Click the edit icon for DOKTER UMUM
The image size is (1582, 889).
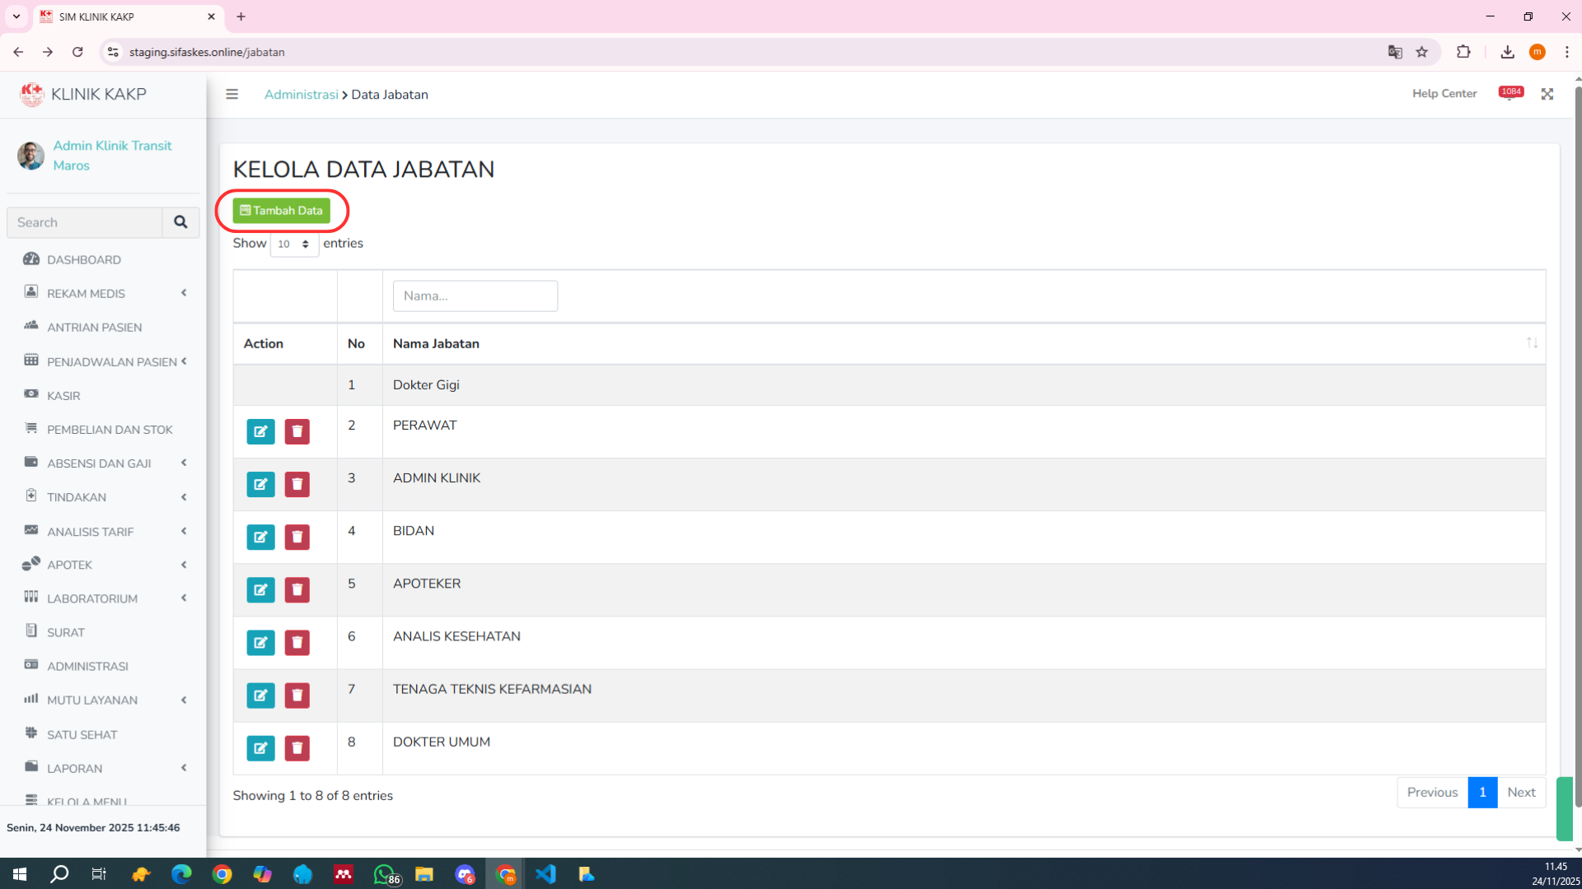click(x=260, y=748)
